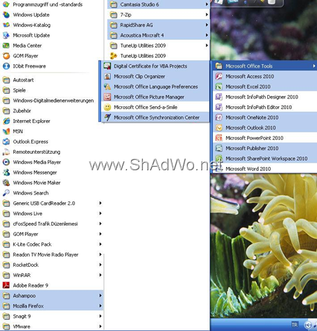The image size is (317, 331).
Task: Expand the K-Lite Codec Pack arrow
Action: coord(100,244)
